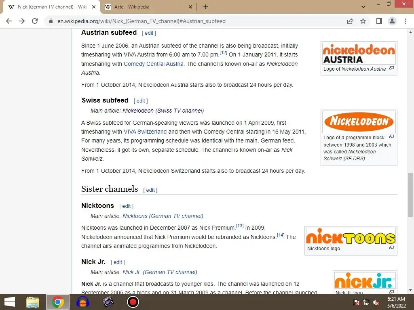Open Chrome three-dot menu
Image resolution: width=414 pixels, height=310 pixels.
pyautogui.click(x=405, y=21)
